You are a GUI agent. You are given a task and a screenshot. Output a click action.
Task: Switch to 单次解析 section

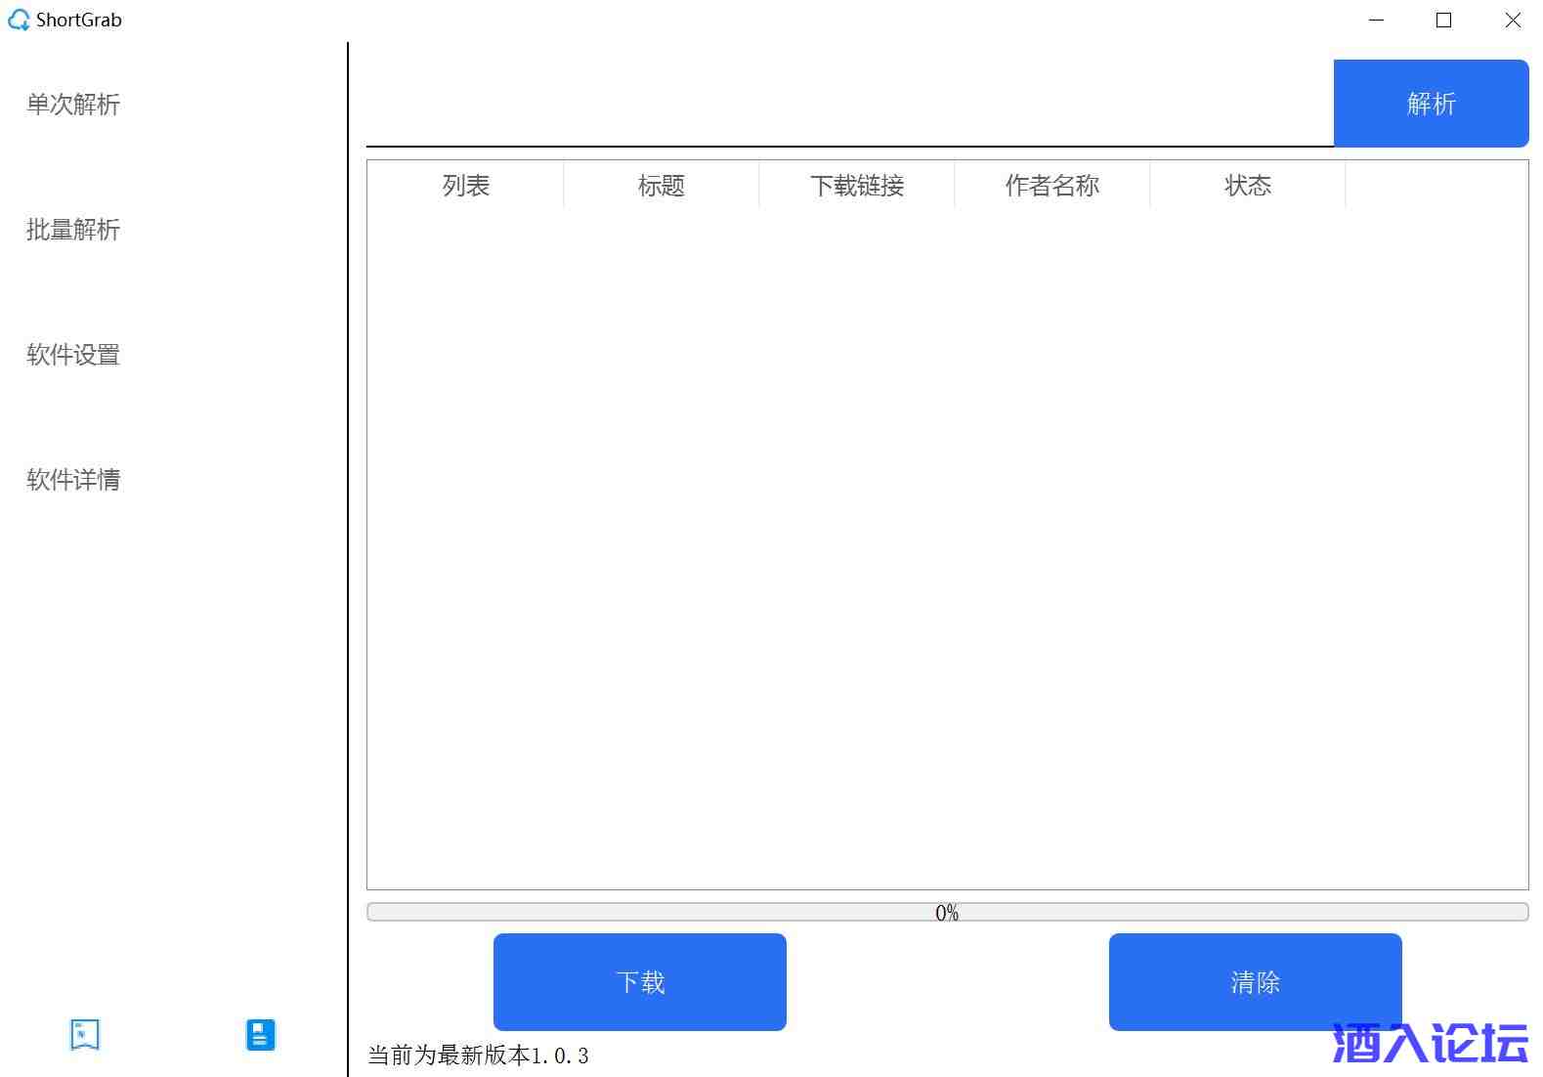click(x=73, y=105)
